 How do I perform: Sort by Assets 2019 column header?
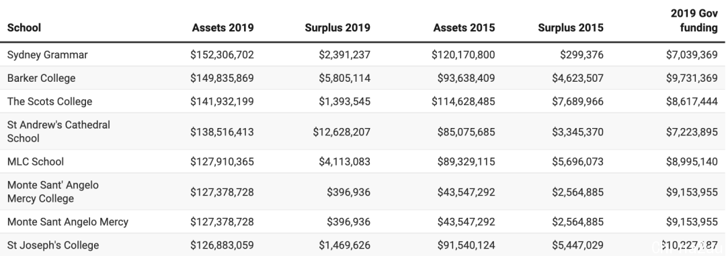(223, 27)
